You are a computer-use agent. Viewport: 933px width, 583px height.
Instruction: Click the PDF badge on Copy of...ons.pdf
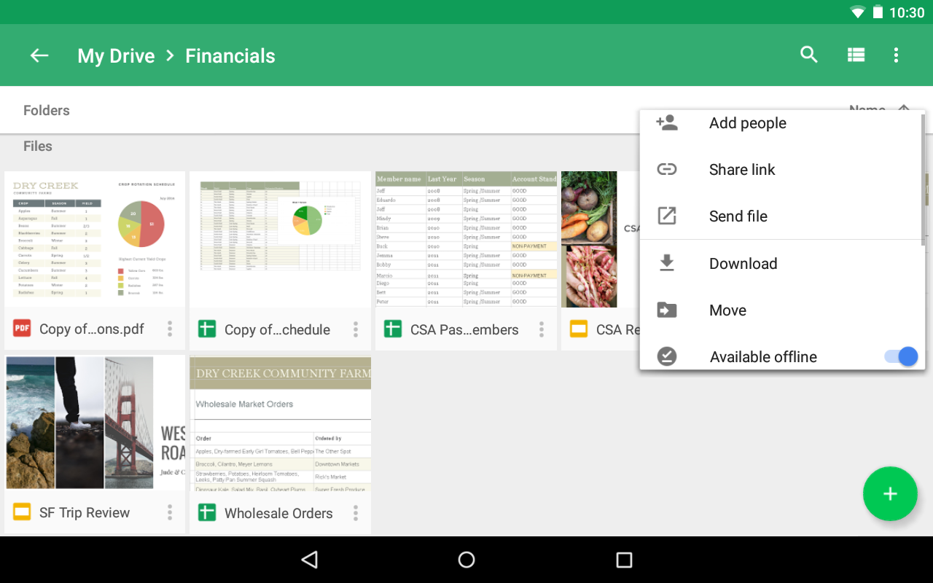pyautogui.click(x=20, y=329)
